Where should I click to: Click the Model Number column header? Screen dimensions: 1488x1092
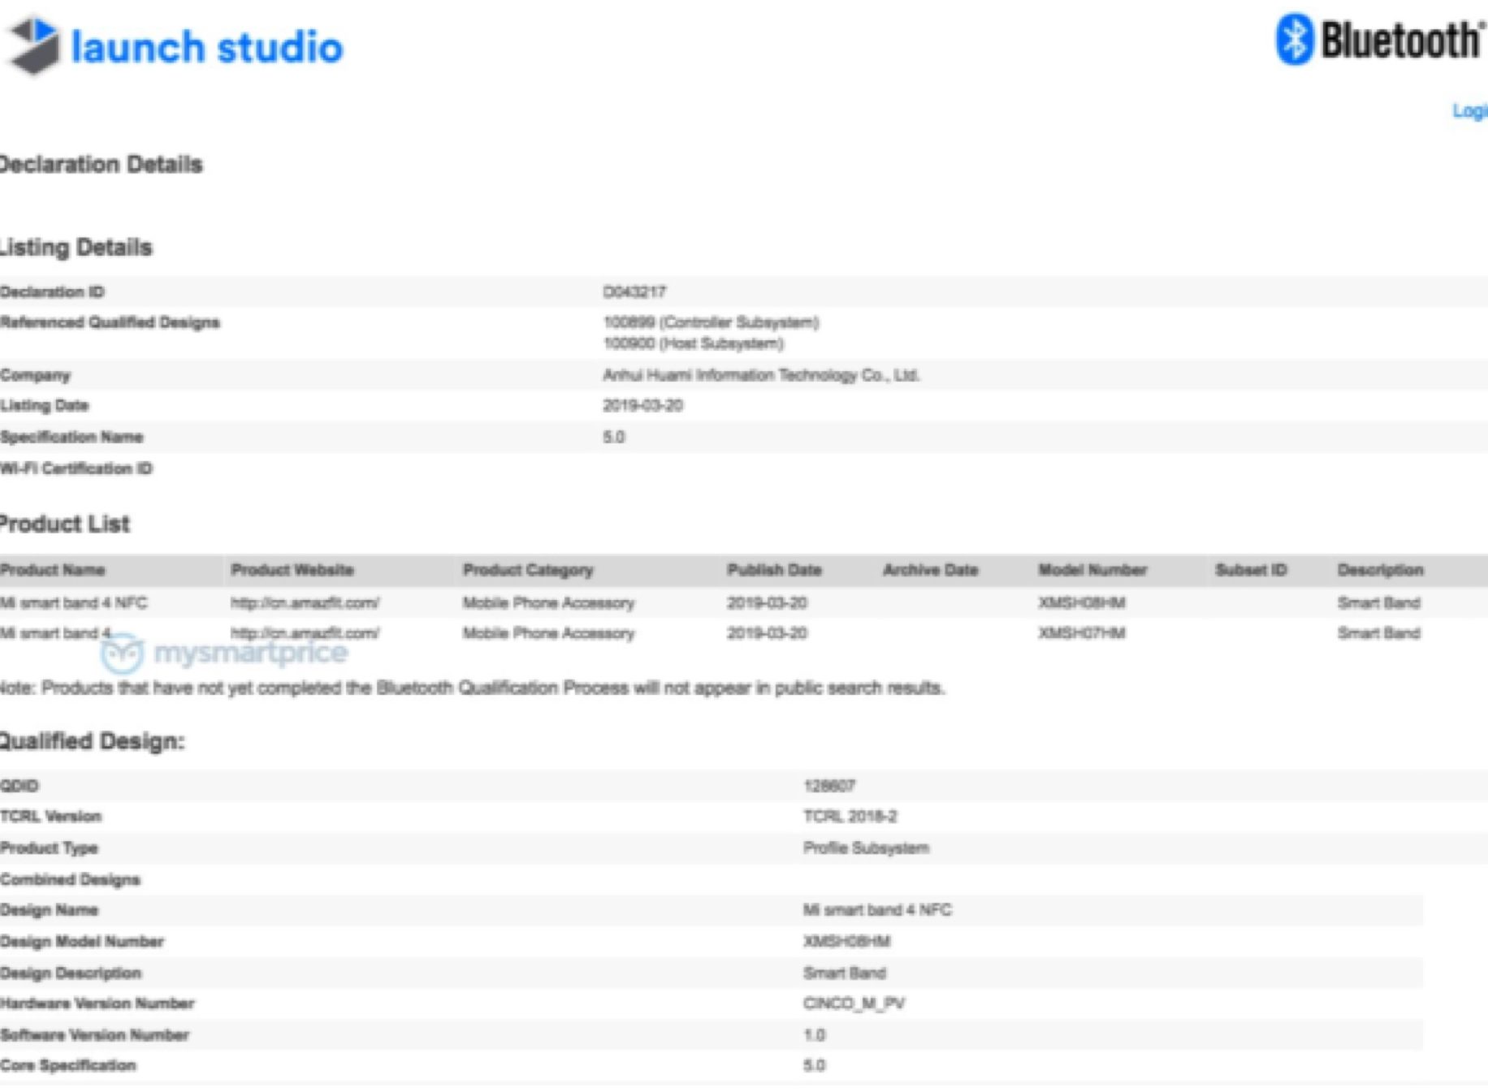tap(1092, 570)
